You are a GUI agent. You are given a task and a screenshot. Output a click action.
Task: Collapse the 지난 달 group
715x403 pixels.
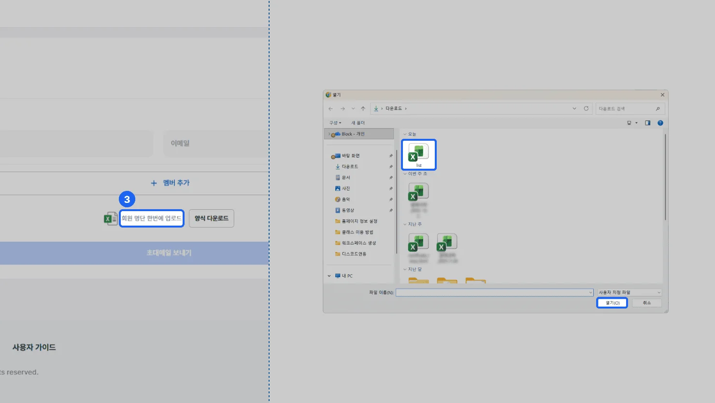(x=405, y=269)
